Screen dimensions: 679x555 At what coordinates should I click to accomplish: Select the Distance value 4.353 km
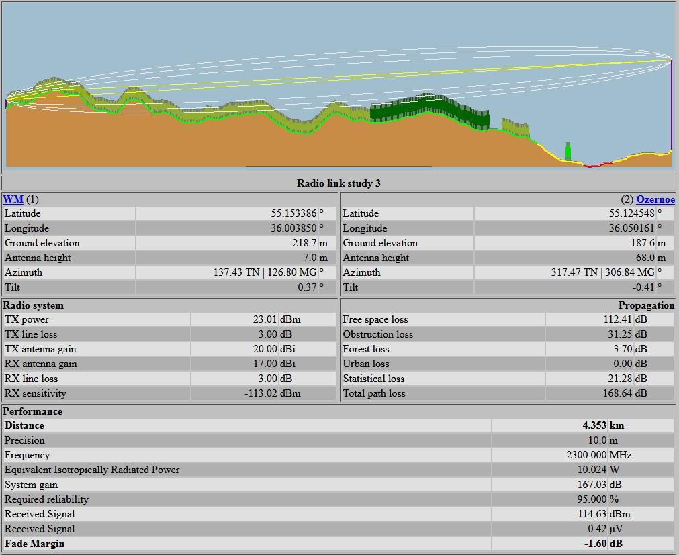(x=594, y=425)
